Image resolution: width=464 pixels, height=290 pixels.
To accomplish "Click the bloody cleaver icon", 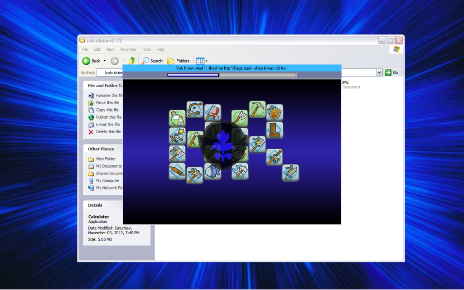I will [213, 112].
